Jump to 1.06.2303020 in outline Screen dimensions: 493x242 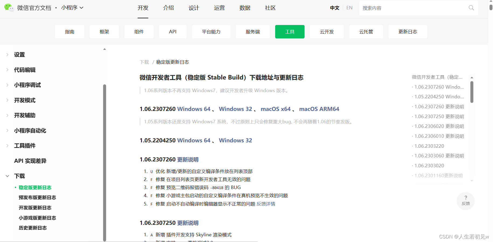tap(429, 166)
